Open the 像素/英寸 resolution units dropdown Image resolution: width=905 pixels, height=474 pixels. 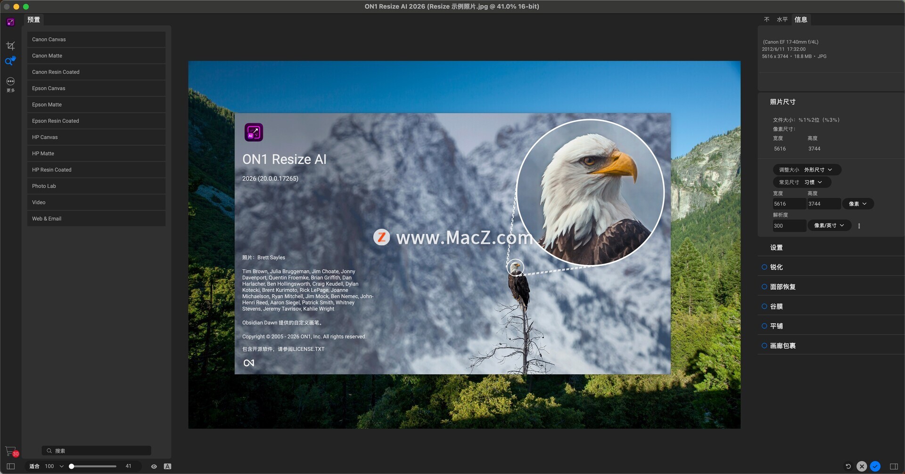tap(830, 225)
